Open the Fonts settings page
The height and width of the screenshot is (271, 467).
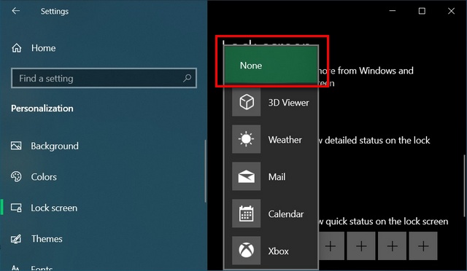point(42,268)
